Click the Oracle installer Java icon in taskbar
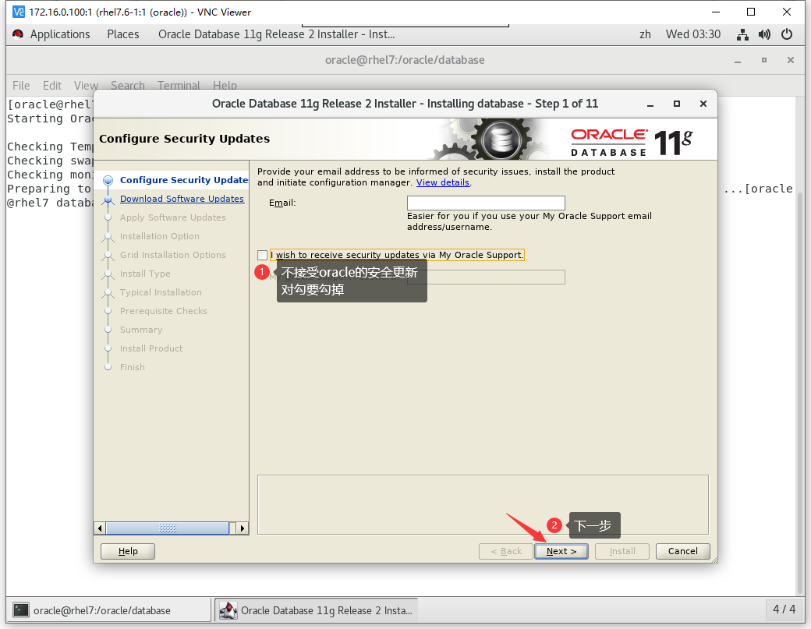The width and height of the screenshot is (811, 629). click(x=228, y=610)
